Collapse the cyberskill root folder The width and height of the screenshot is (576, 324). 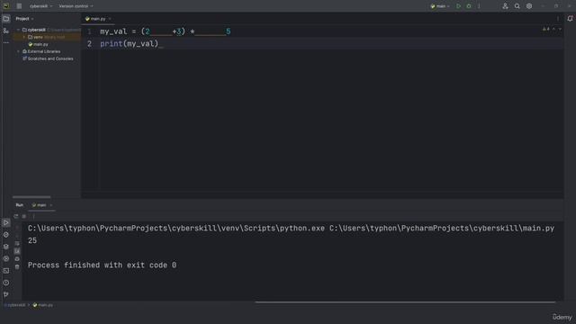pyautogui.click(x=18, y=30)
